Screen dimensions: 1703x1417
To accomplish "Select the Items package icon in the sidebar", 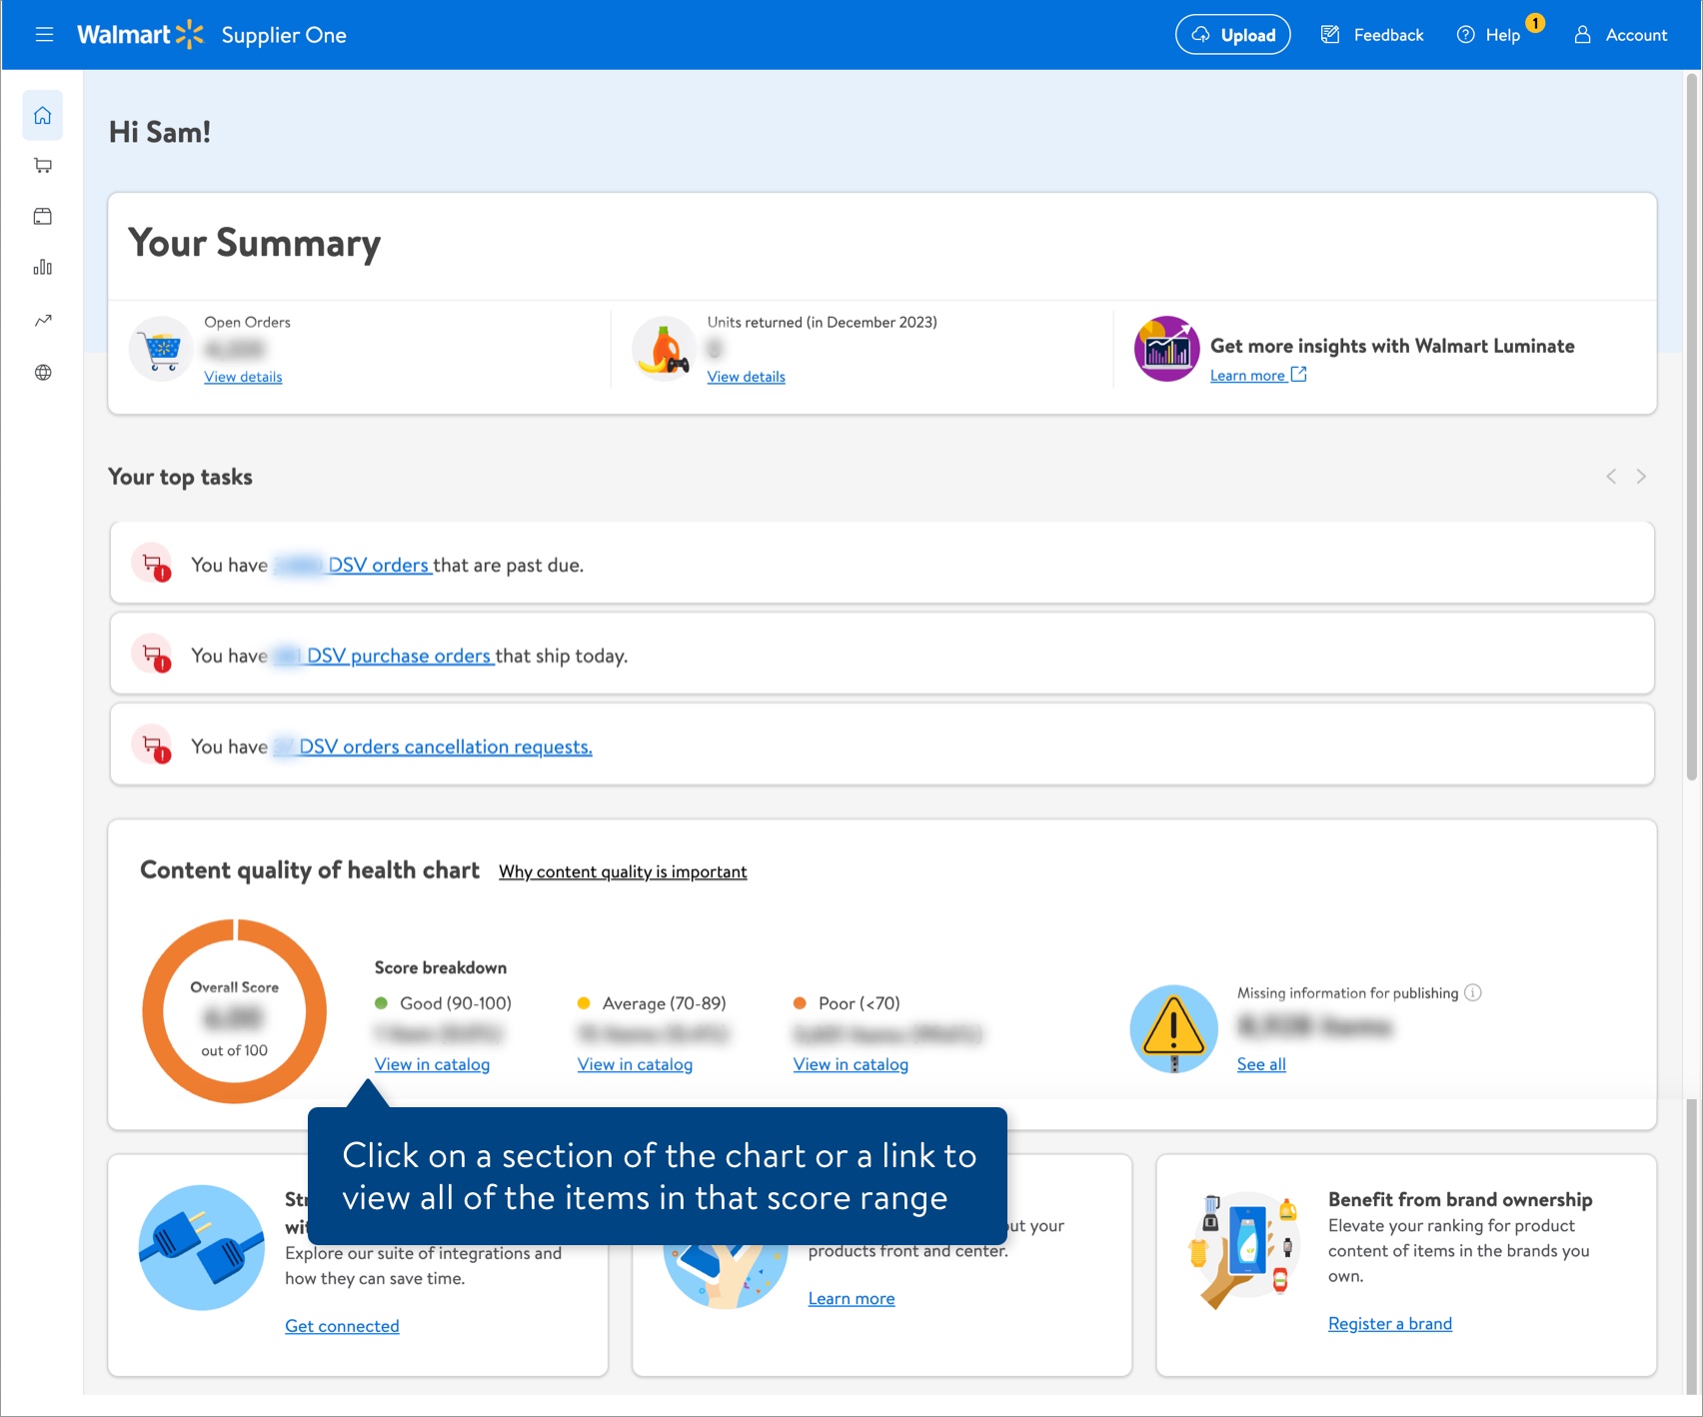I will 42,216.
